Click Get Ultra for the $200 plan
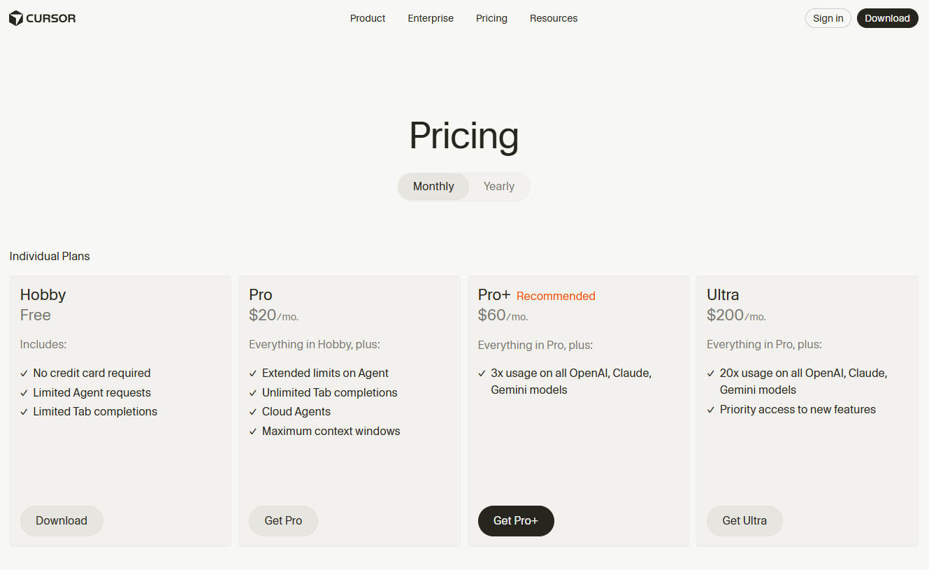 tap(744, 520)
